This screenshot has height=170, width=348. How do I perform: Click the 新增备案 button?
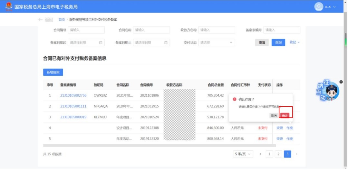[53, 72]
